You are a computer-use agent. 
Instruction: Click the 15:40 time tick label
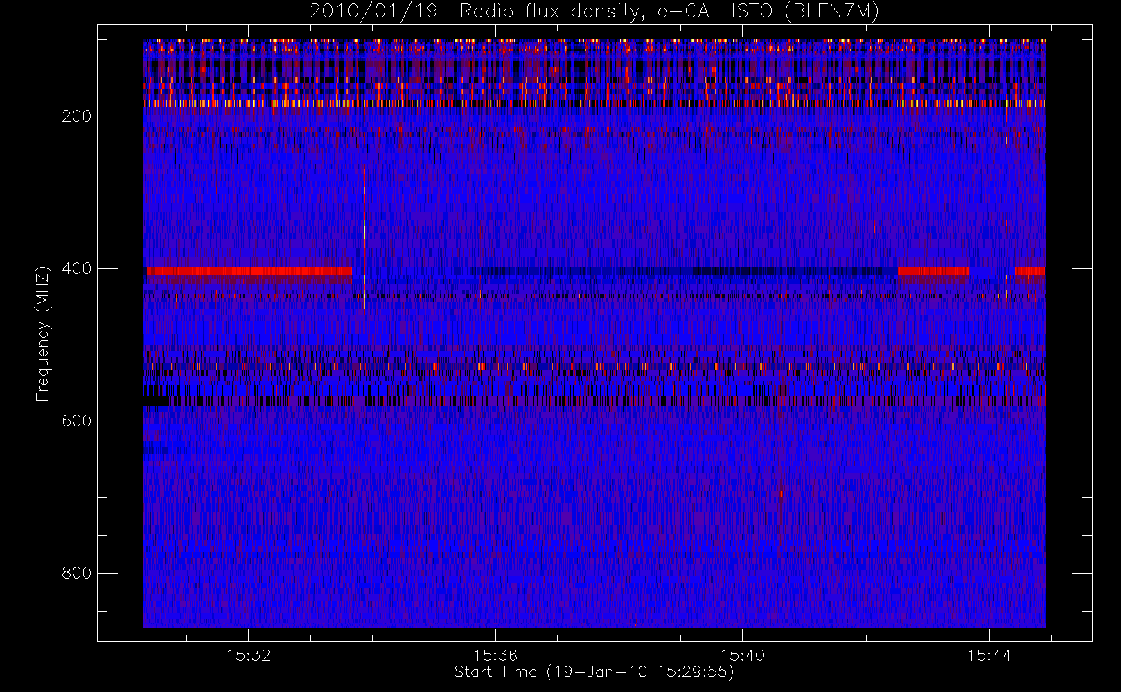pyautogui.click(x=743, y=655)
